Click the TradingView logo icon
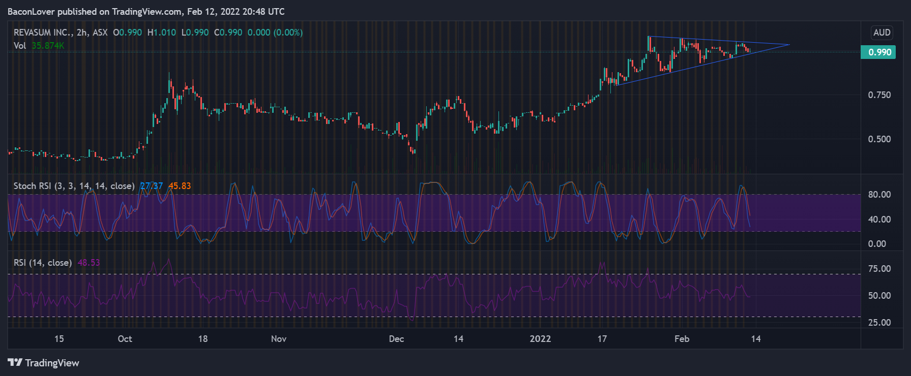Image resolution: width=911 pixels, height=376 pixels. click(x=15, y=362)
